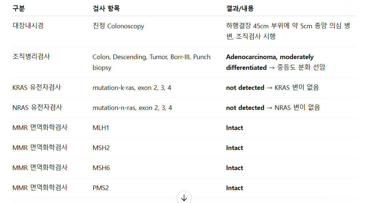This screenshot has width=376, height=203.
Task: Click the 진정 Colonoscopy cell
Action: pos(118,26)
